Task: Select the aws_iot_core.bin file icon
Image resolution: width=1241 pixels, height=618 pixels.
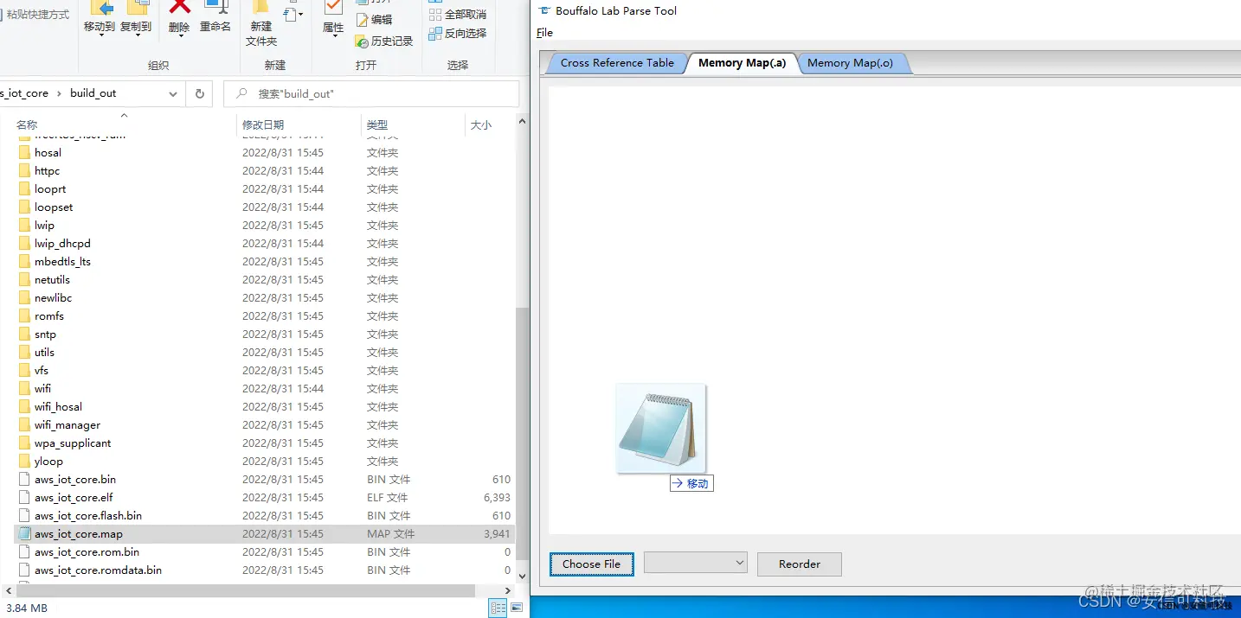Action: (x=24, y=480)
